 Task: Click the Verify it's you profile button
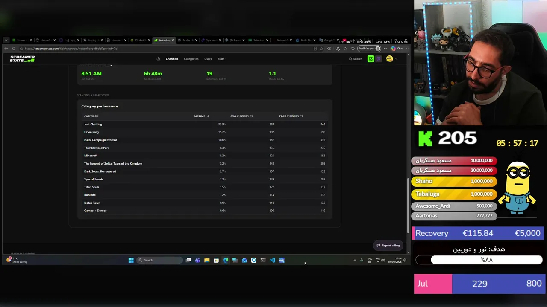pos(370,49)
